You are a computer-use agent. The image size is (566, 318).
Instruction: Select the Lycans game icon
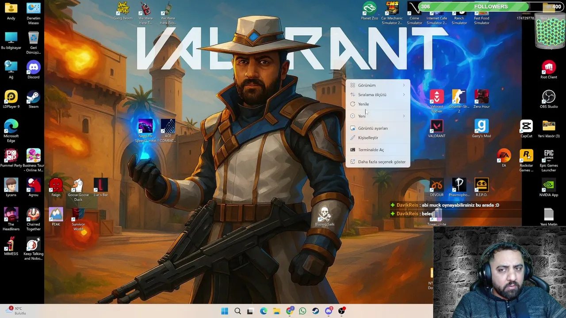11,188
